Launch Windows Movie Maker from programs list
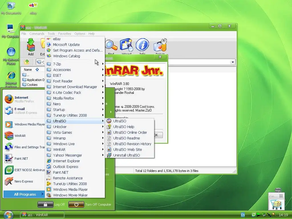Image resolution: width=292 pixels, height=219 pixels. point(75,195)
